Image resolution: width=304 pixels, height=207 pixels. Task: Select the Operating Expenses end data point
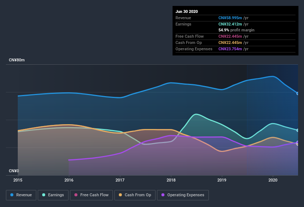click(298, 142)
